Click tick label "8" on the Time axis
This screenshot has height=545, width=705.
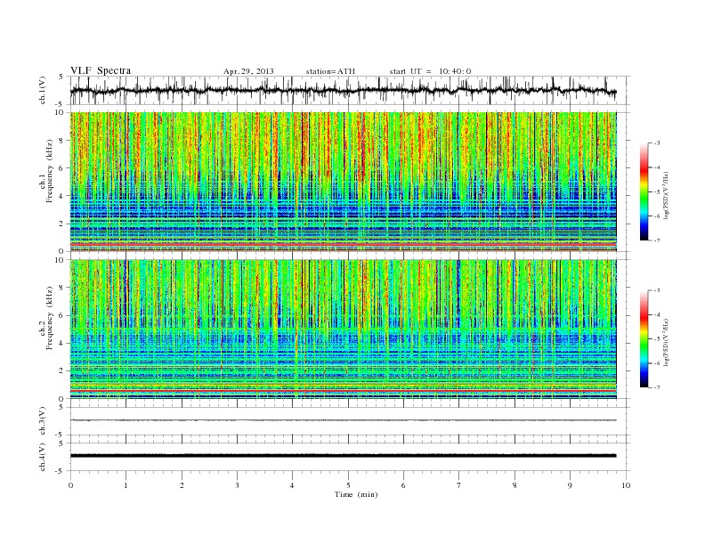point(515,485)
